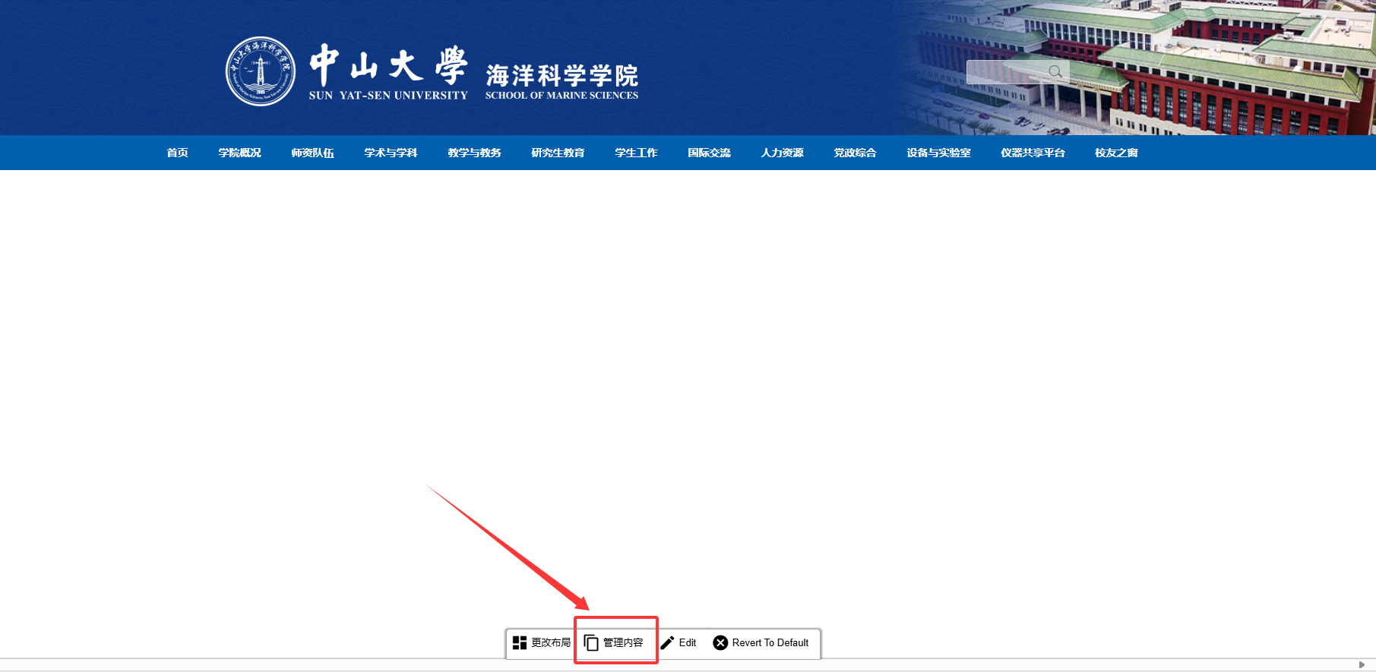
Task: Click the scroll right arrow at bottom
Action: [1362, 665]
